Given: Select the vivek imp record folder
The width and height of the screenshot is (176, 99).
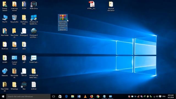Looking at the screenshot, I should 14,6.
